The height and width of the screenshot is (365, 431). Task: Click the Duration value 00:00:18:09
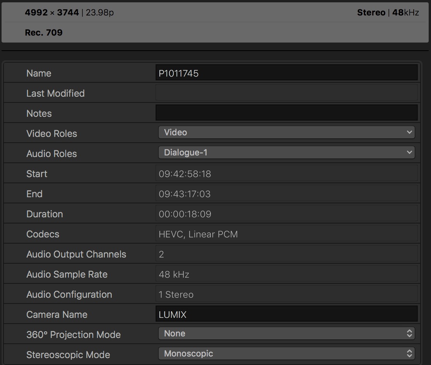(x=185, y=214)
